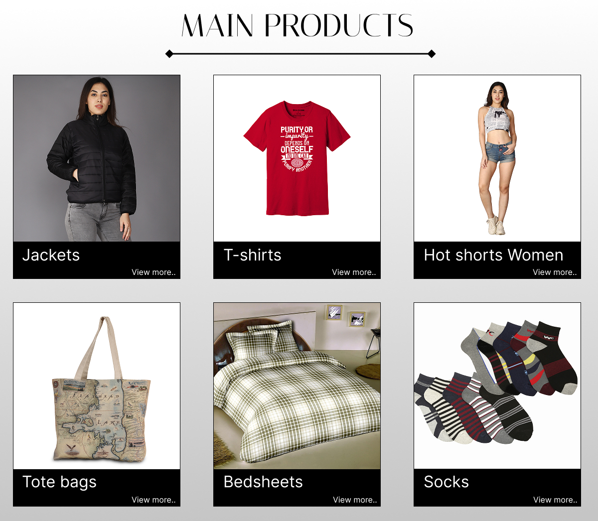Select the Hot shorts Women title
The width and height of the screenshot is (598, 521).
click(493, 255)
